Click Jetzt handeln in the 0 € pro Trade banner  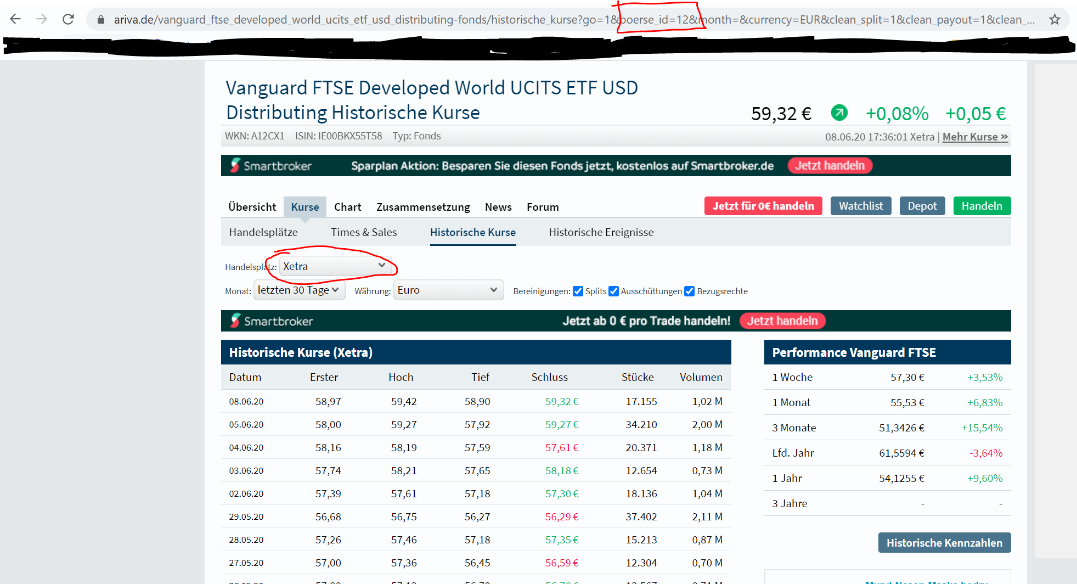coord(782,321)
